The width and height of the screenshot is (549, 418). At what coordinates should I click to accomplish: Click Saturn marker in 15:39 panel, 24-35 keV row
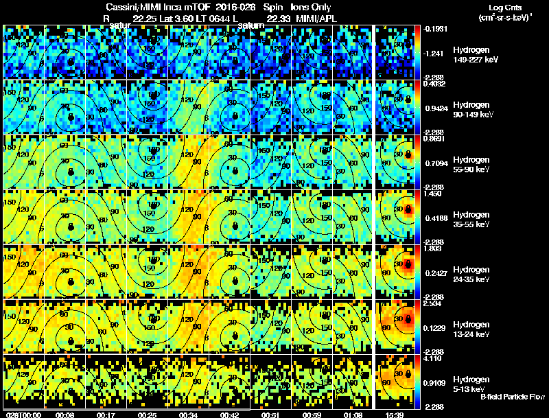[x=408, y=264]
